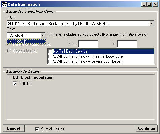Select the Range of values radio button
Screen dimensions: 160x134
point(9,45)
